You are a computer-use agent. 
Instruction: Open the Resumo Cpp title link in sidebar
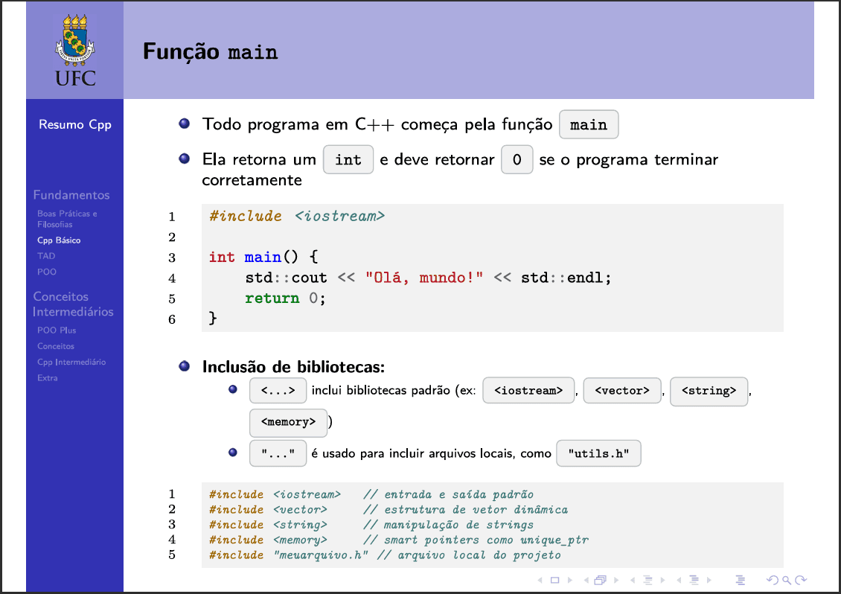[x=75, y=124]
